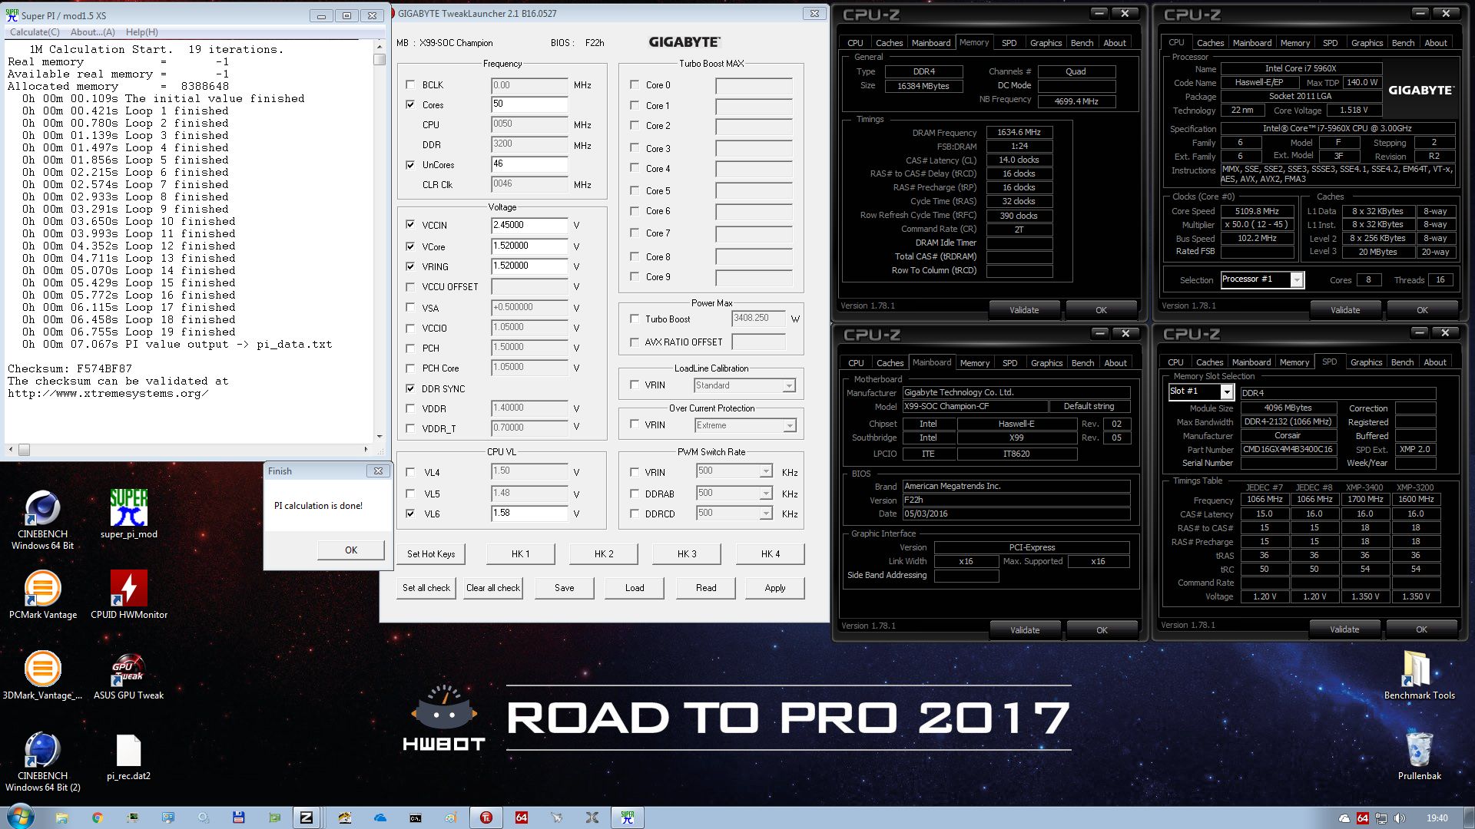
Task: Open CPUID HWMonitor desktop shortcut
Action: click(x=128, y=595)
